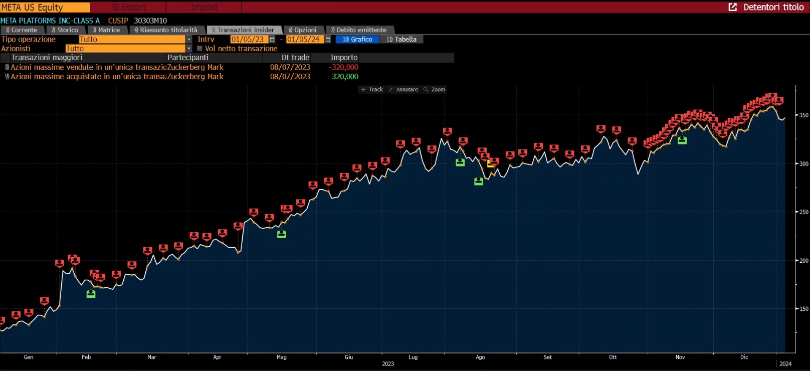
Task: Click the 200 price axis label
Action: [x=803, y=261]
